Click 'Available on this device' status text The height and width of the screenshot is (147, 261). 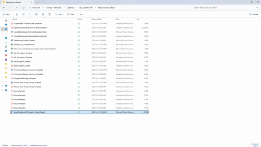(x=39, y=145)
